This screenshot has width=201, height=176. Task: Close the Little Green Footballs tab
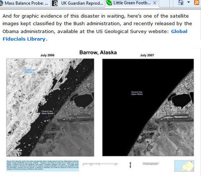pyautogui.click(x=155, y=3)
